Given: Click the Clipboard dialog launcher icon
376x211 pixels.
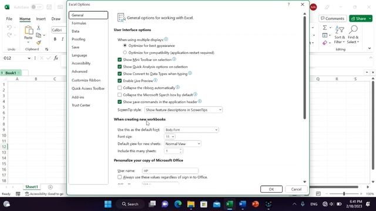Looking at the screenshot, I should click(x=46, y=49).
